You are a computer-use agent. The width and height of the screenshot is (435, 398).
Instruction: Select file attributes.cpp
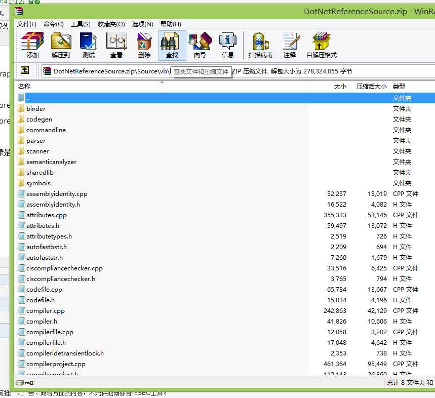pyautogui.click(x=46, y=215)
